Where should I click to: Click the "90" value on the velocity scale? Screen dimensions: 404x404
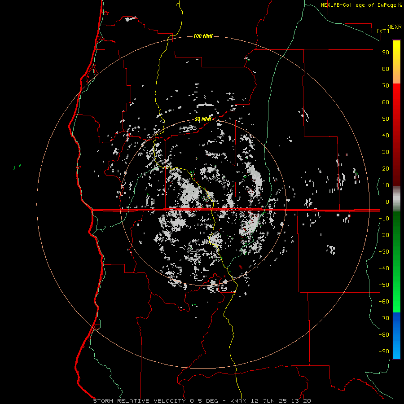coord(386,53)
